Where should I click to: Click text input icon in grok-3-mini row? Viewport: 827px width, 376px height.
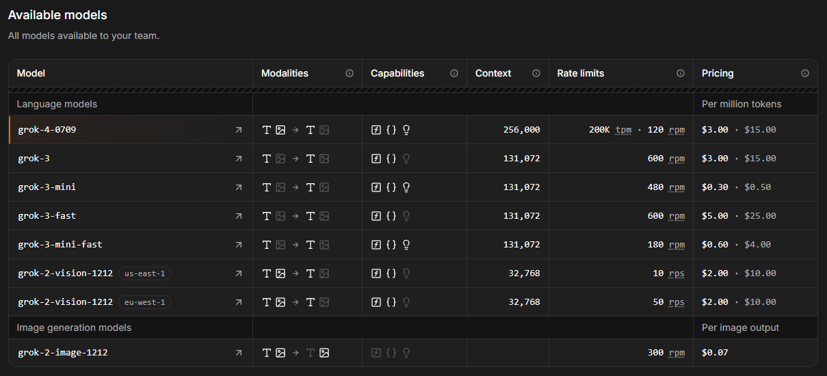(267, 187)
